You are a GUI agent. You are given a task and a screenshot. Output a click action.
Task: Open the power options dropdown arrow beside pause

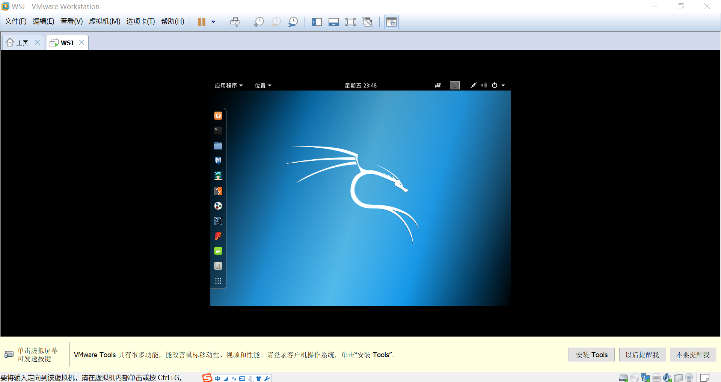[x=213, y=22]
